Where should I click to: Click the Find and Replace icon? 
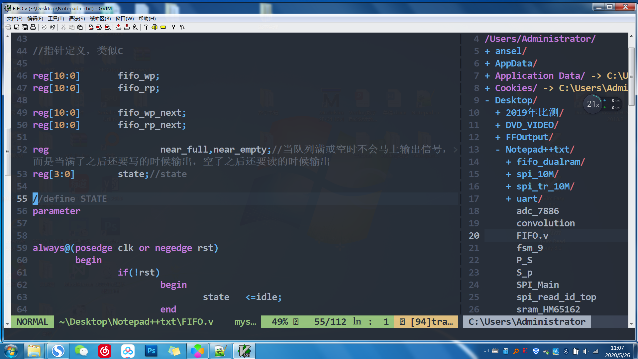pyautogui.click(x=91, y=27)
